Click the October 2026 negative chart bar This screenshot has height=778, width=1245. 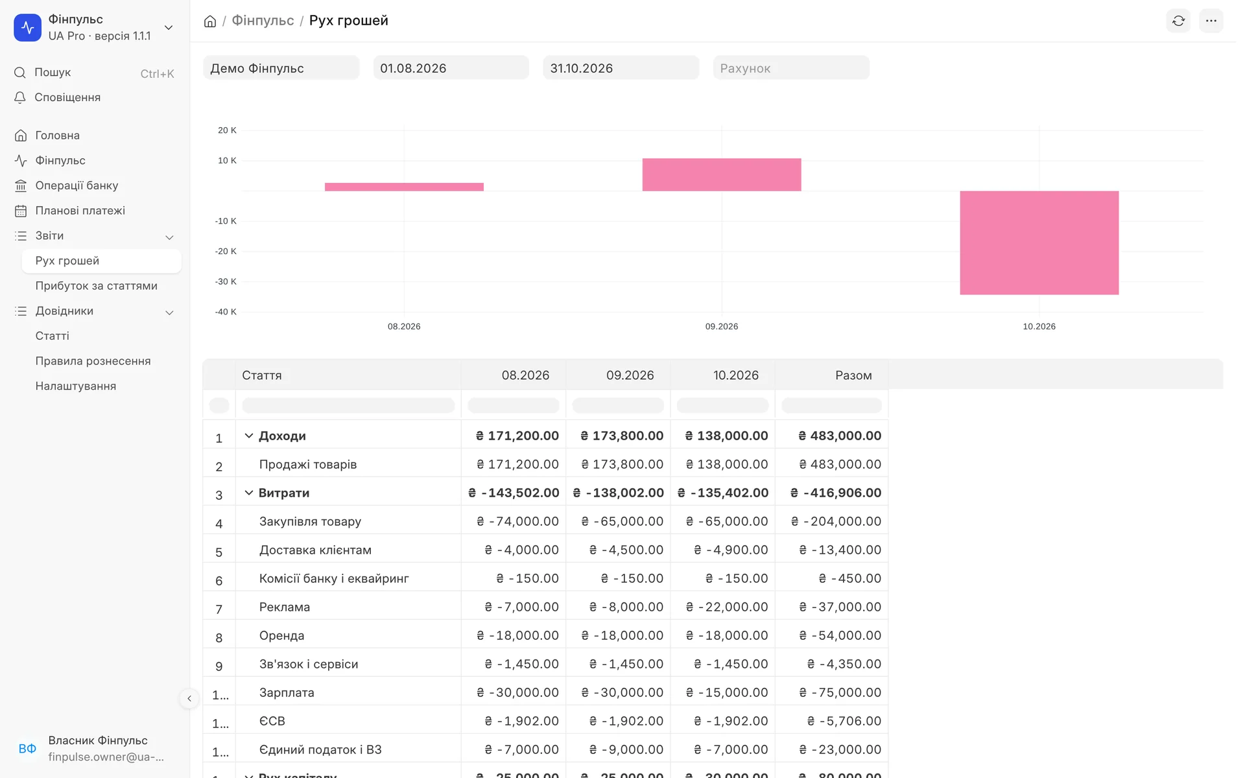1039,242
